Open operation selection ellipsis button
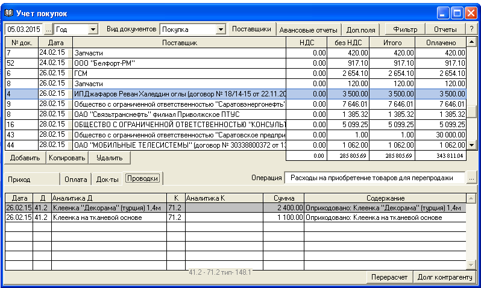This screenshot has width=481, height=288. [x=471, y=178]
